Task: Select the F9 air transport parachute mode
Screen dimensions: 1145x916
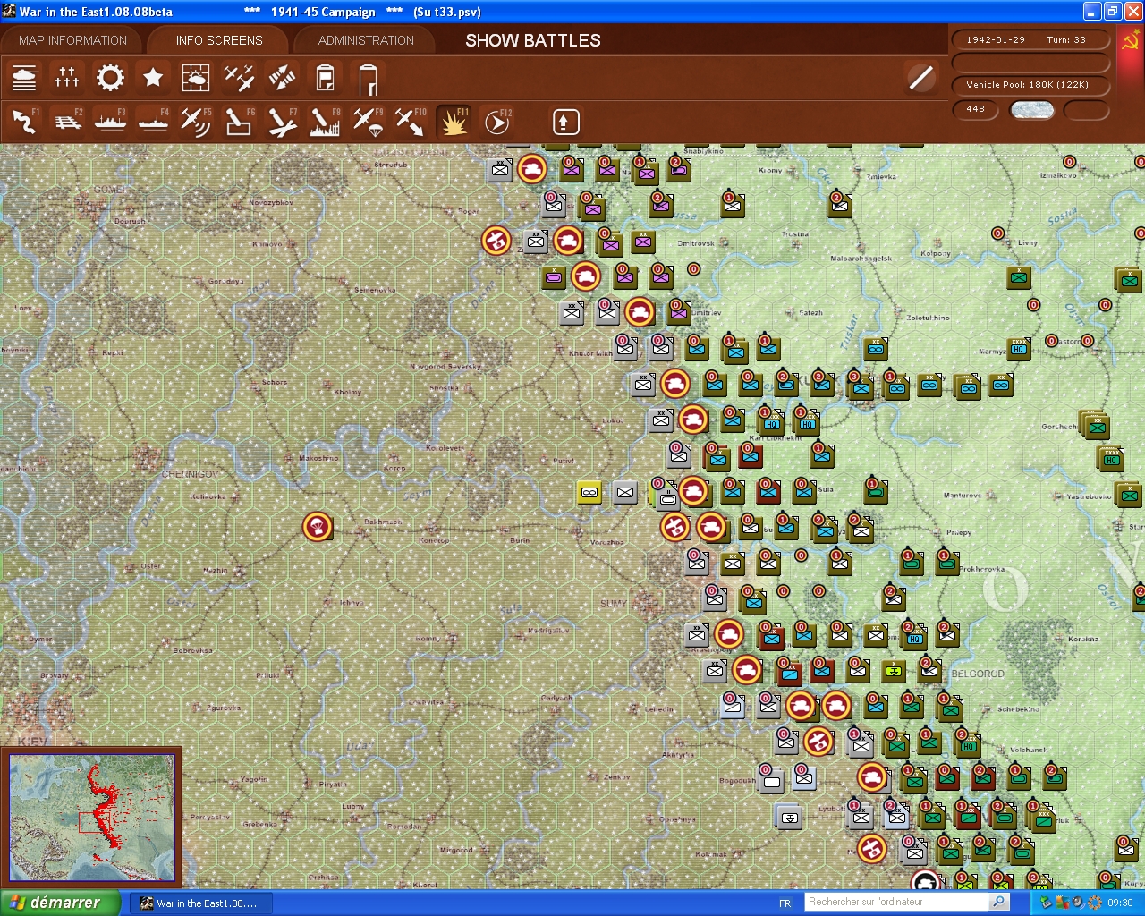Action: coord(368,121)
